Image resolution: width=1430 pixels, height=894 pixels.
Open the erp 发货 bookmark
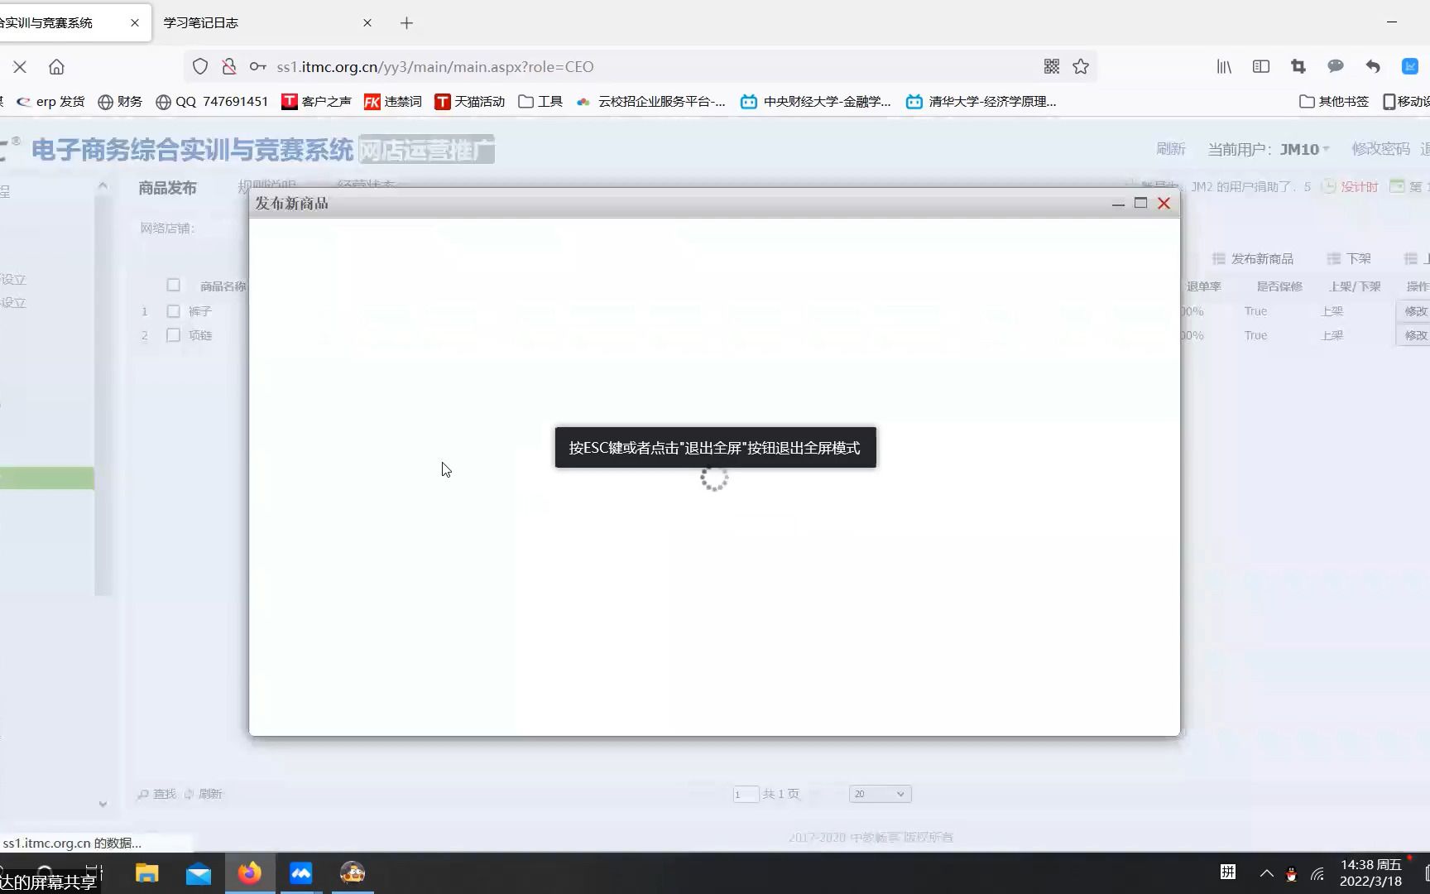point(50,102)
